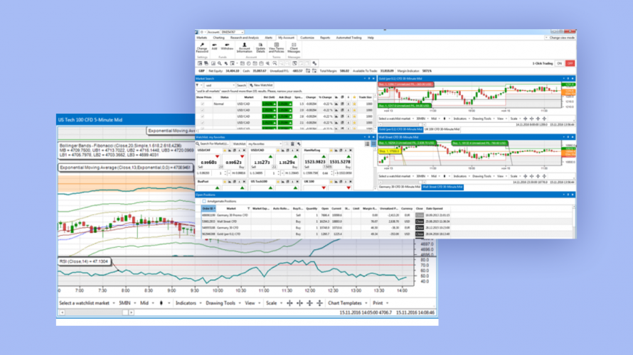Click the first icon in the quick toolbar
633x355 pixels.
pos(200,63)
